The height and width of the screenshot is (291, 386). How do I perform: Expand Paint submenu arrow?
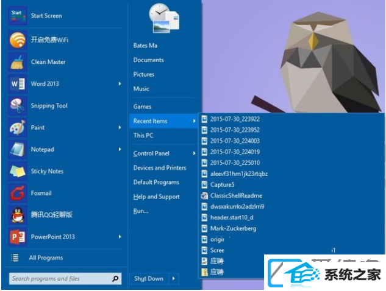120,128
